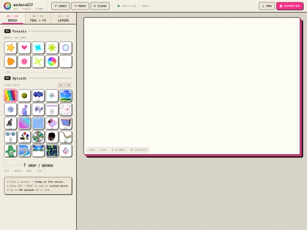Open the Drop / Browse upload area

tap(39, 165)
